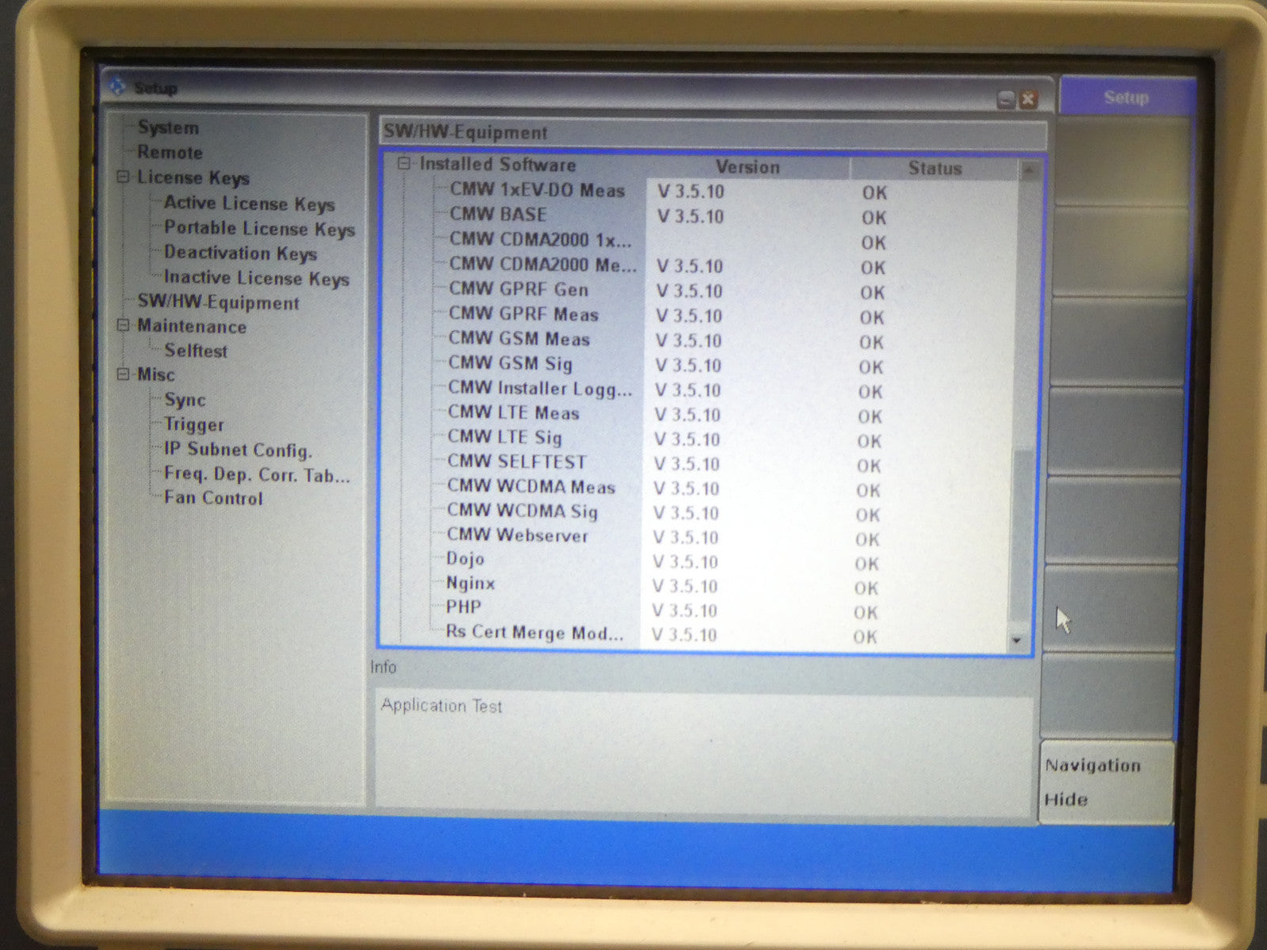The image size is (1267, 950).
Task: Collapse the Misc tree node
Action: pyautogui.click(x=124, y=374)
